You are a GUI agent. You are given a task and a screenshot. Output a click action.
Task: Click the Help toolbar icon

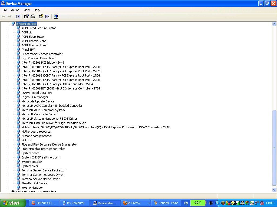(x=41, y=16)
